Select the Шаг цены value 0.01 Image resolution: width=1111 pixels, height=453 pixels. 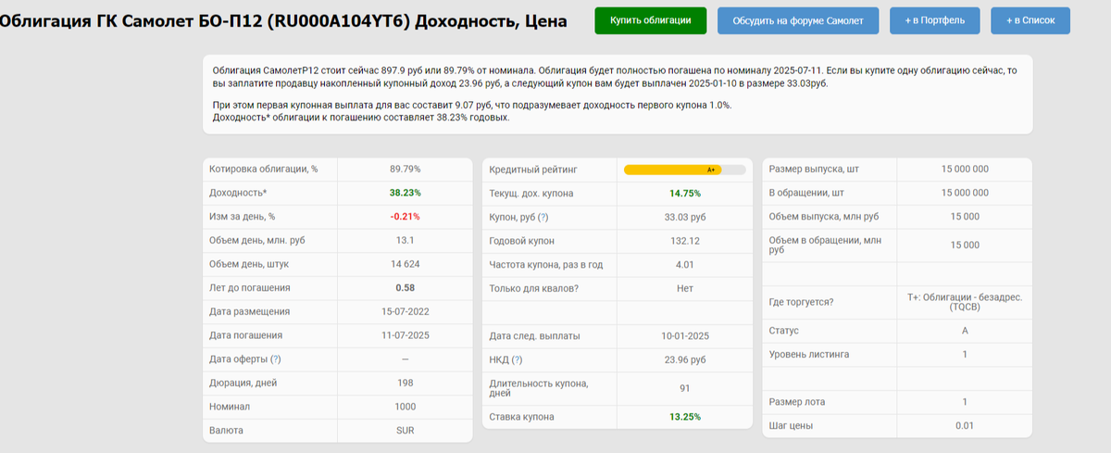coord(965,426)
